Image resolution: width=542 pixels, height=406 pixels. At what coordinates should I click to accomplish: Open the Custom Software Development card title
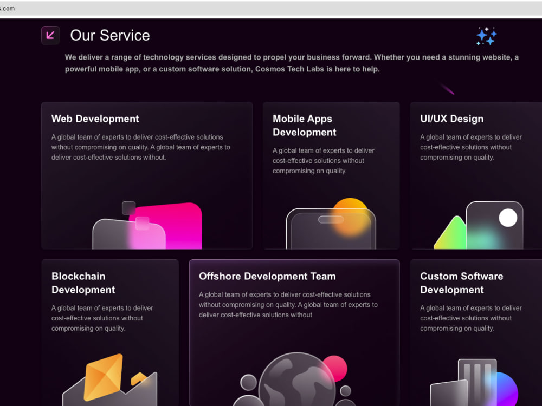pyautogui.click(x=461, y=283)
